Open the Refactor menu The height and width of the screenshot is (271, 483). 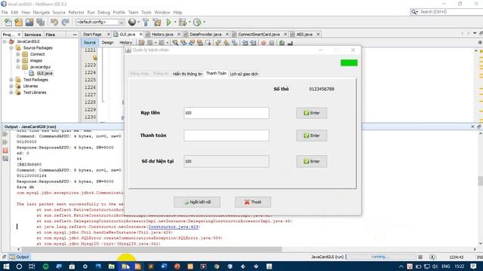pos(76,12)
